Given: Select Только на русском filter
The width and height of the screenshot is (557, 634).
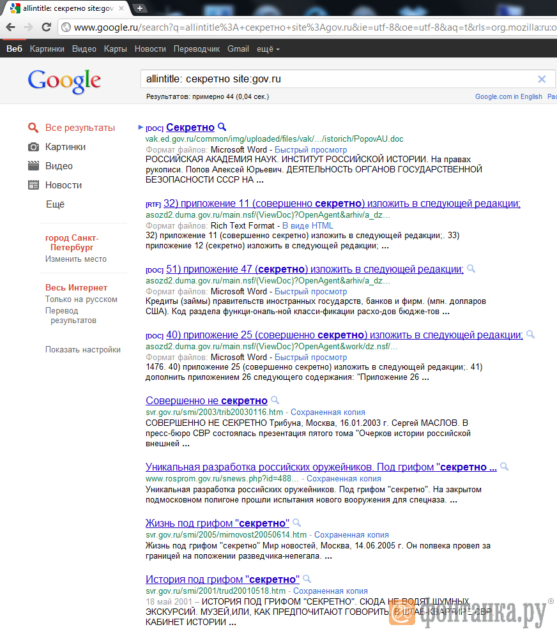Looking at the screenshot, I should click(81, 299).
